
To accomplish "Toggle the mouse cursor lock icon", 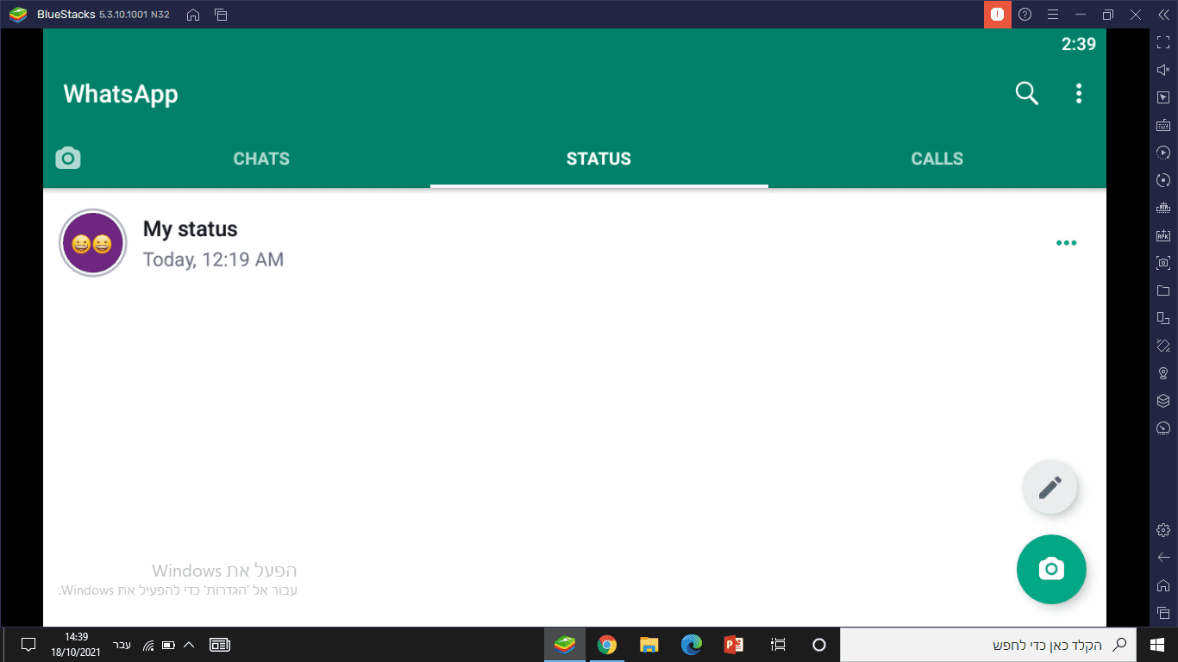I will 1162,97.
